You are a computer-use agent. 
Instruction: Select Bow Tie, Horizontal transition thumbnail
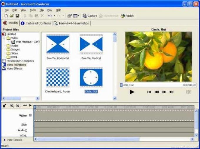(58, 44)
